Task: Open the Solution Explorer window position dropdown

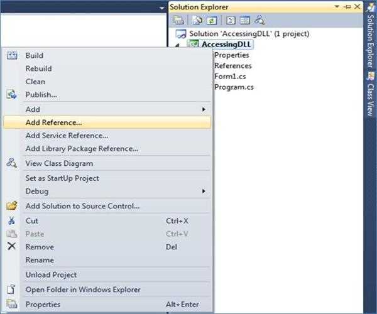Action: (x=339, y=6)
